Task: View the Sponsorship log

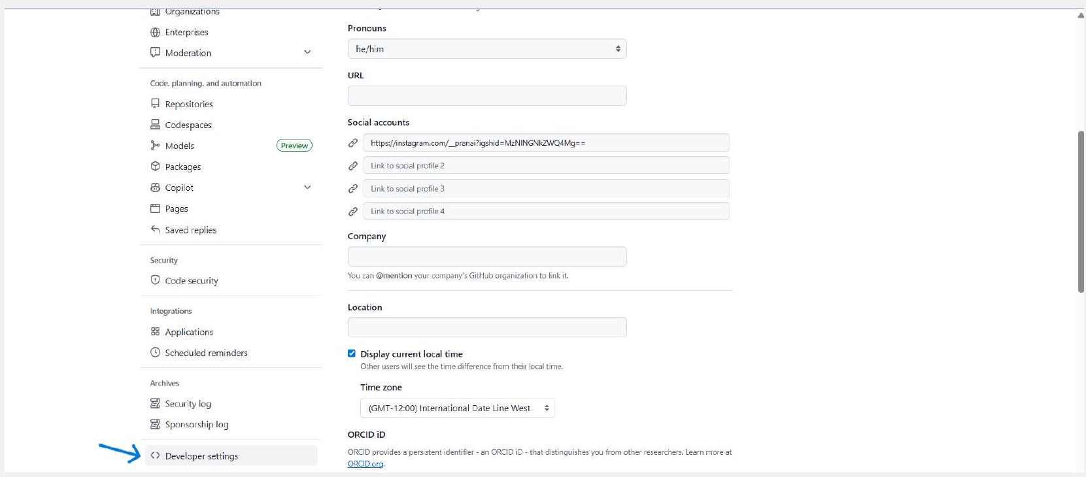Action: [197, 425]
